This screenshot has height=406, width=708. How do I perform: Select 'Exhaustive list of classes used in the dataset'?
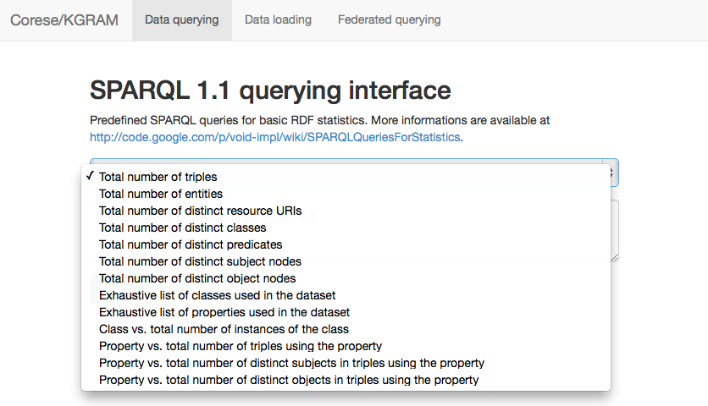point(346,295)
